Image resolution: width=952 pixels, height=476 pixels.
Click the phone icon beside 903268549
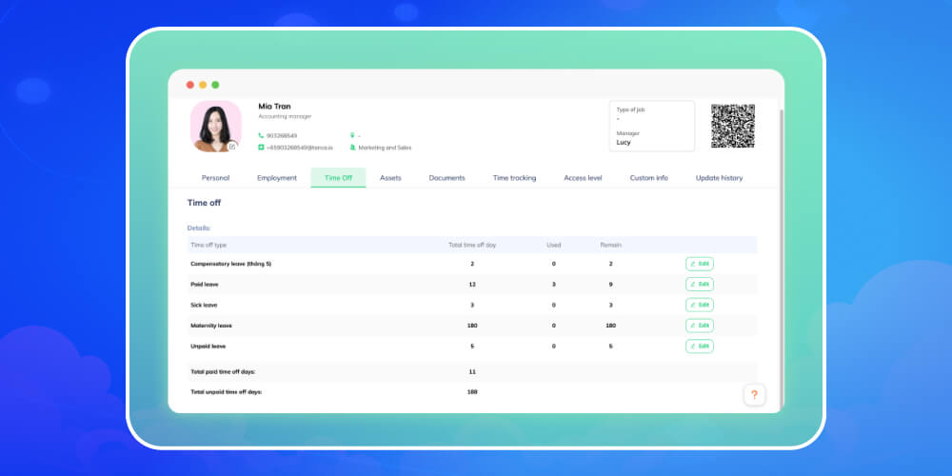(x=261, y=135)
